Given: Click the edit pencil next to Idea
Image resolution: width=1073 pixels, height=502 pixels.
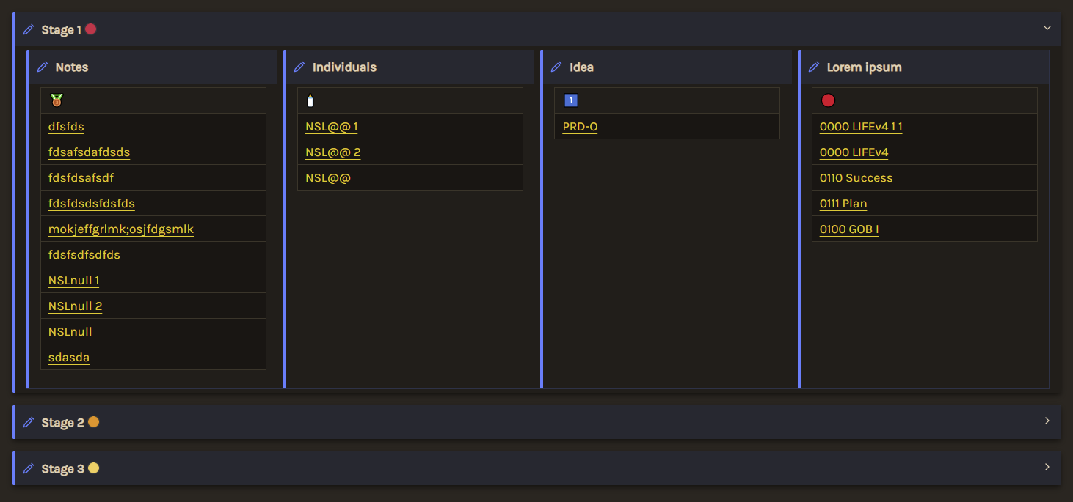Looking at the screenshot, I should click(556, 67).
